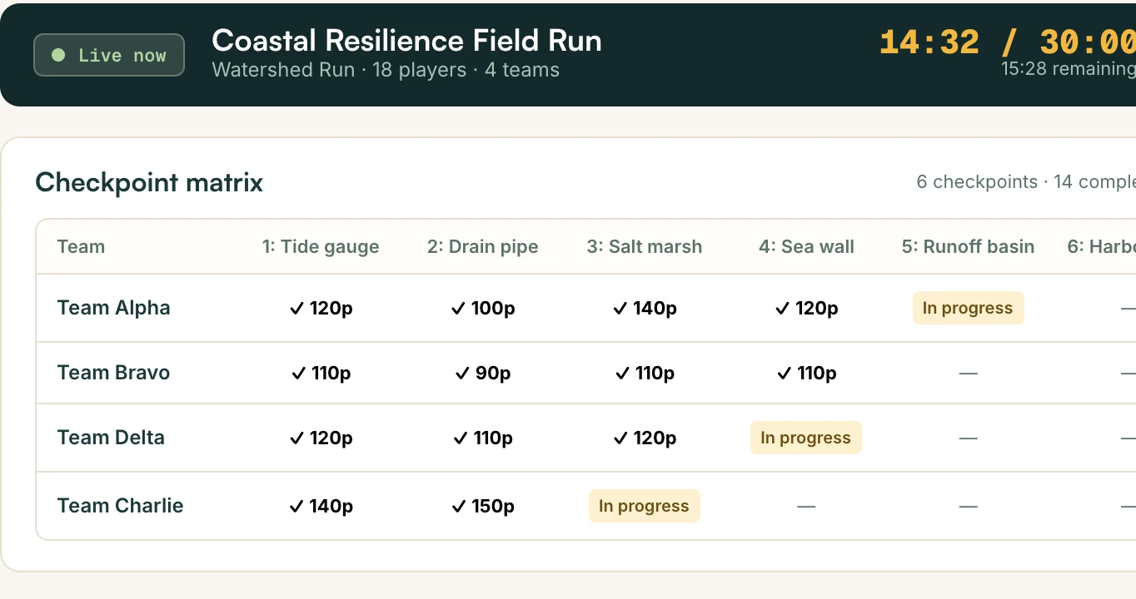Select the Team Delta row label
Screen dimensions: 1136x599
point(111,438)
